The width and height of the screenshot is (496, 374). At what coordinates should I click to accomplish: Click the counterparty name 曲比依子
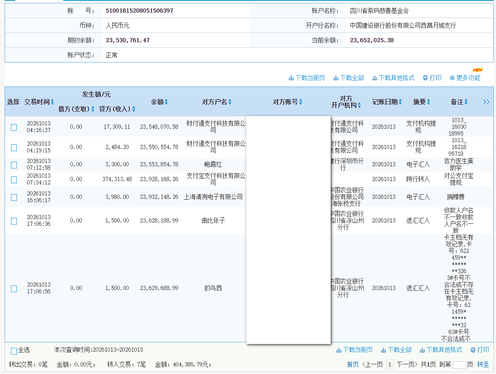click(213, 220)
